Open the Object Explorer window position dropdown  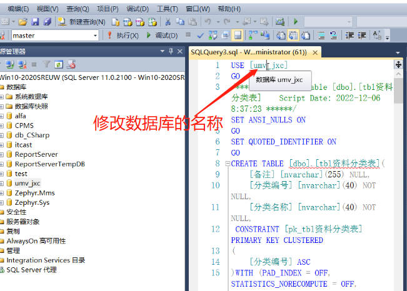click(163, 51)
